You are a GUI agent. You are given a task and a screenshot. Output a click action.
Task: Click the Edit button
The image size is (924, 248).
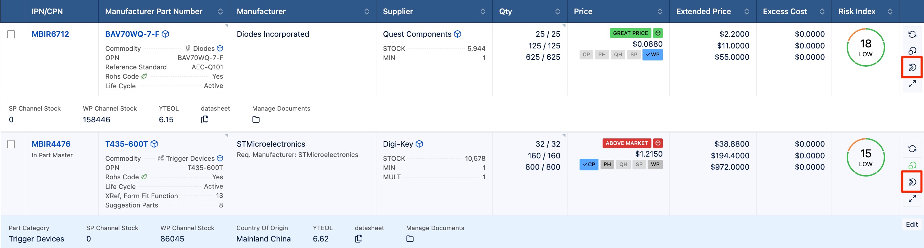click(912, 224)
